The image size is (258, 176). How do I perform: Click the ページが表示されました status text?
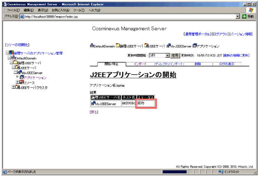pos(22,172)
